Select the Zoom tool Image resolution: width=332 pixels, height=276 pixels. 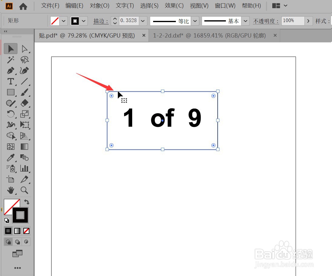(x=25, y=190)
